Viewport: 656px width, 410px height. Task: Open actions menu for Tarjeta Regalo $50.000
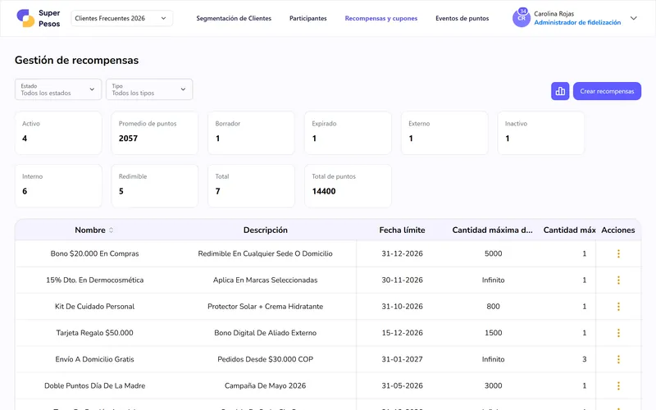point(618,333)
